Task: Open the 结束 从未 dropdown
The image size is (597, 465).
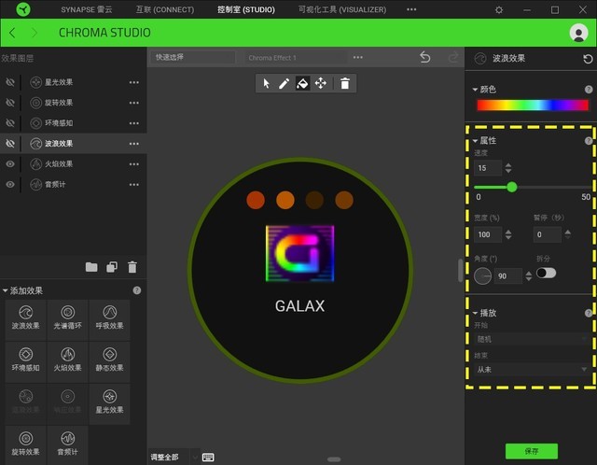Action: coord(532,370)
